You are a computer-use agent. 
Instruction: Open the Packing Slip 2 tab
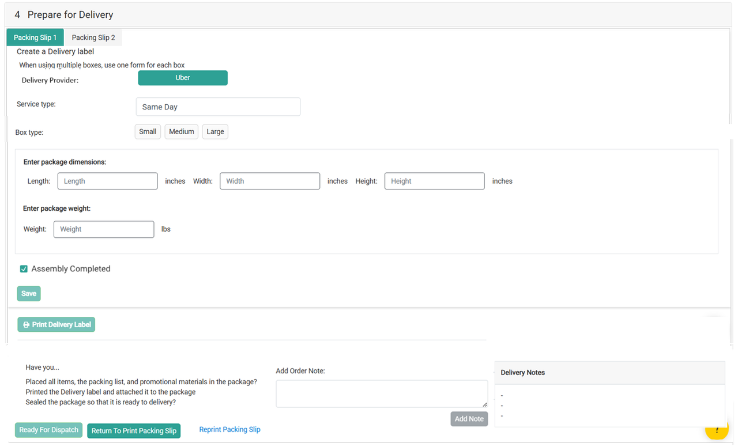coord(93,37)
